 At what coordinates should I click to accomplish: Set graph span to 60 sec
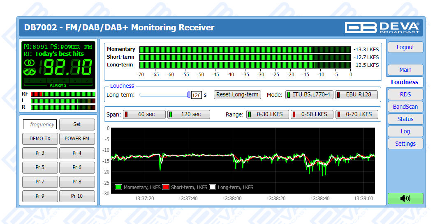144,114
